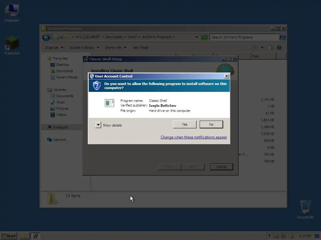Click Back button in Classic Shell Setup
Screen dimensions: 321x240
point(170,167)
